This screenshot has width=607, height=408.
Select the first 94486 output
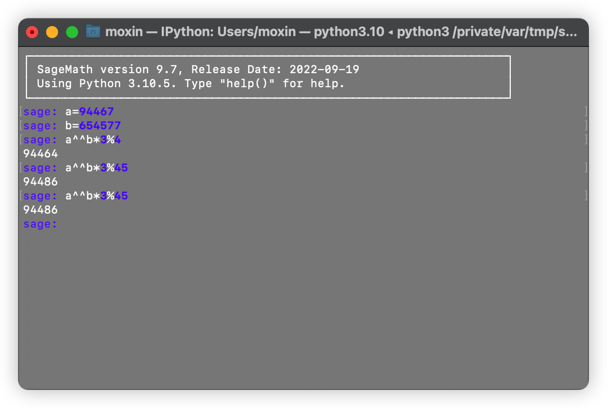click(x=40, y=181)
